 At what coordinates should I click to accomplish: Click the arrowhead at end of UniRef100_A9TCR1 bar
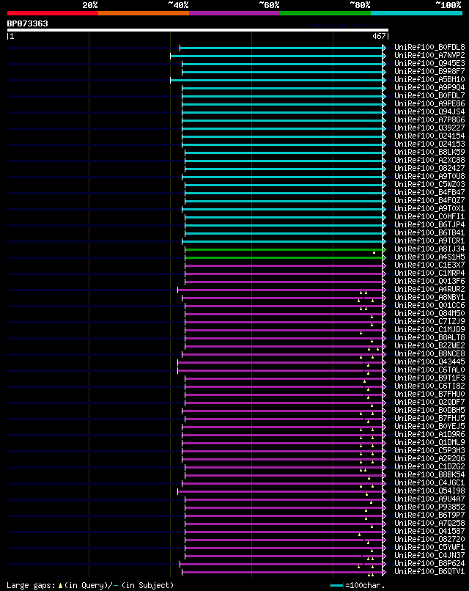pos(384,241)
